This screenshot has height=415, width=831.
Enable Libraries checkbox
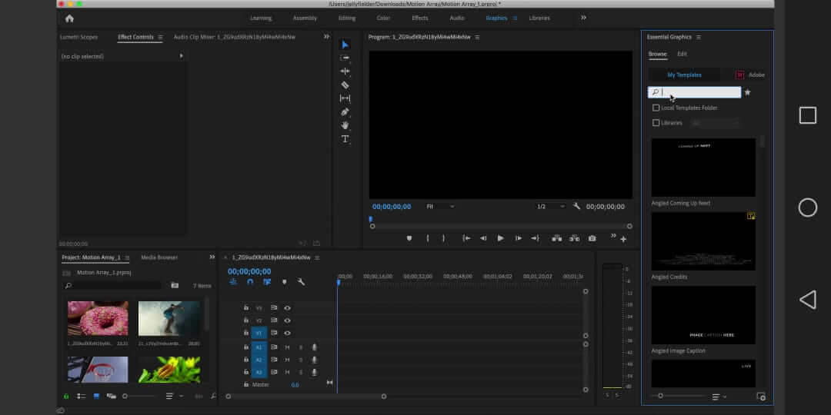click(656, 123)
